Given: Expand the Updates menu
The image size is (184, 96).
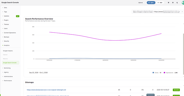Looking at the screenshot, I should coord(6,16).
